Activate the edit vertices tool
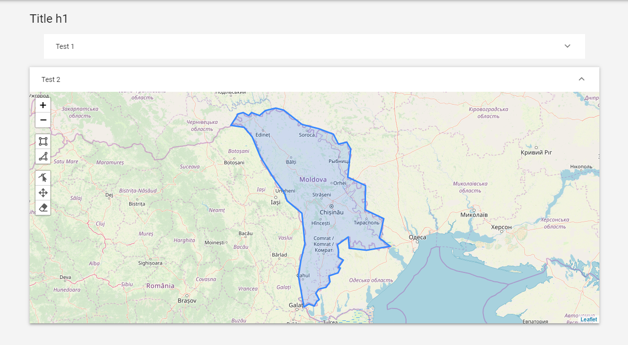The height and width of the screenshot is (345, 628). coord(43,178)
